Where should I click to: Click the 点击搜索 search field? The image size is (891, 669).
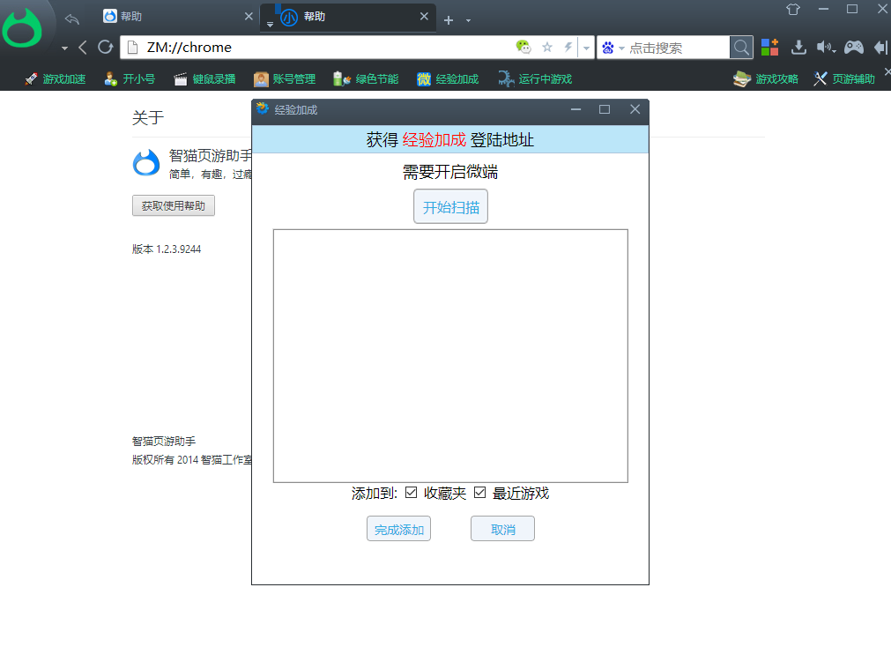(678, 48)
